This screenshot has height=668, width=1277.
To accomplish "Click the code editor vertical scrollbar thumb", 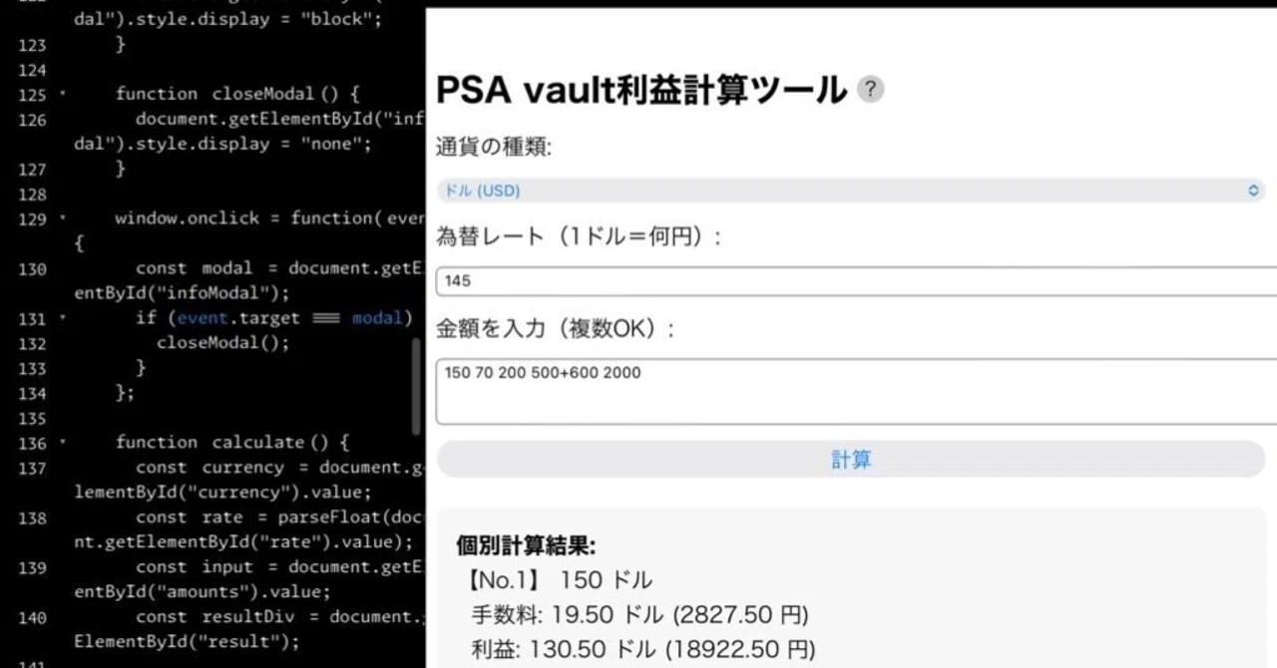I will [x=416, y=387].
